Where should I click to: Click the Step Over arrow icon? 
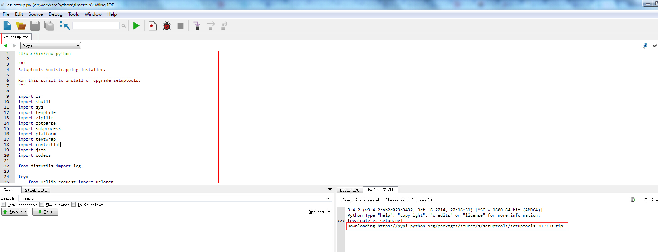tap(211, 26)
